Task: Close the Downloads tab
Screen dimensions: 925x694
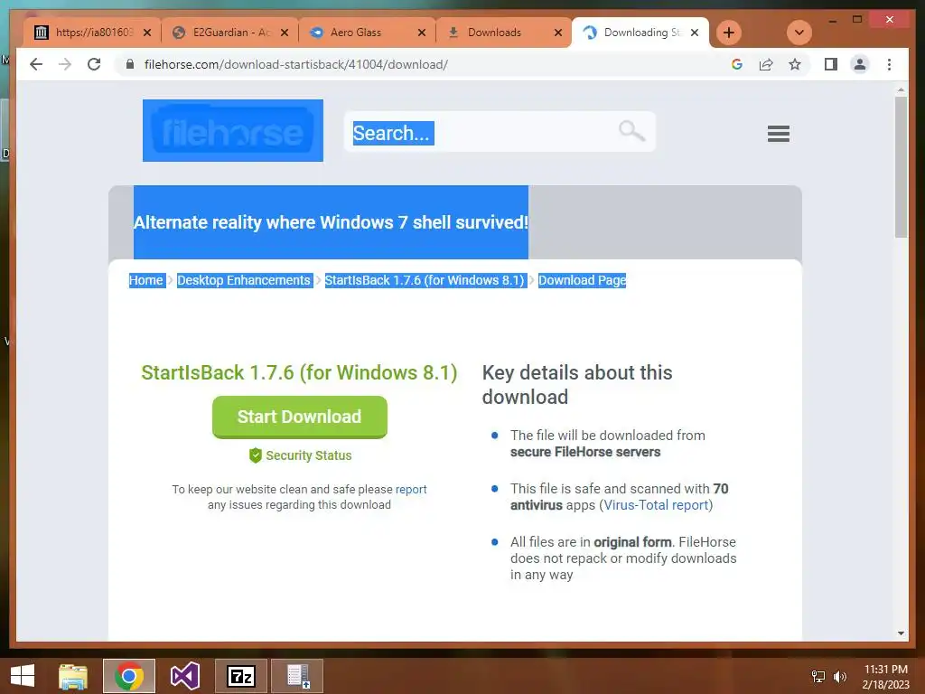Action: pyautogui.click(x=558, y=33)
